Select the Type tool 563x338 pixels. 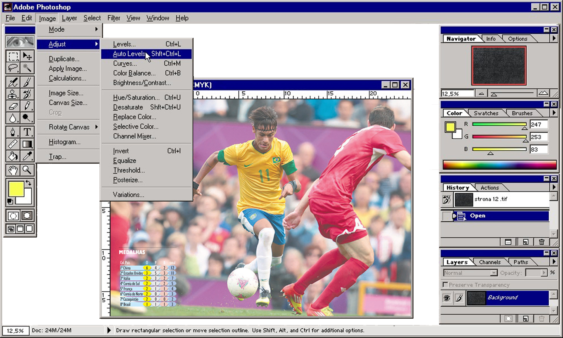pos(27,132)
